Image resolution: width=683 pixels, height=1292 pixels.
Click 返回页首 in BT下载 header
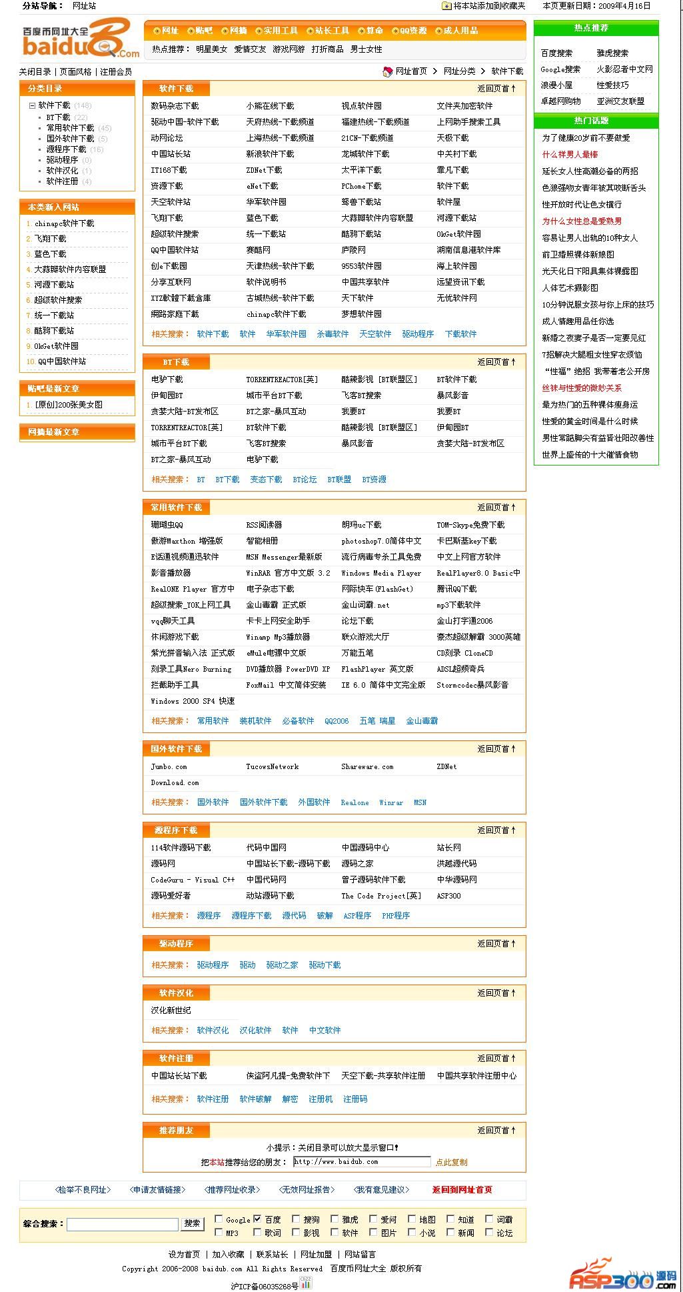[496, 362]
